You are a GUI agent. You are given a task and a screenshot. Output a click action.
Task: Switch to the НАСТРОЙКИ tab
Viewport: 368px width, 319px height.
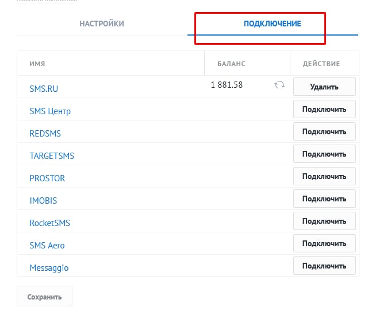click(x=102, y=24)
